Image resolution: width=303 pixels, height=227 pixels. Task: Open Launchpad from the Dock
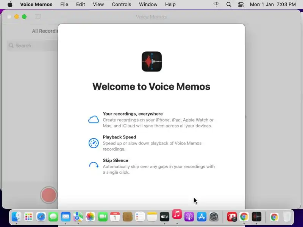[29, 217]
